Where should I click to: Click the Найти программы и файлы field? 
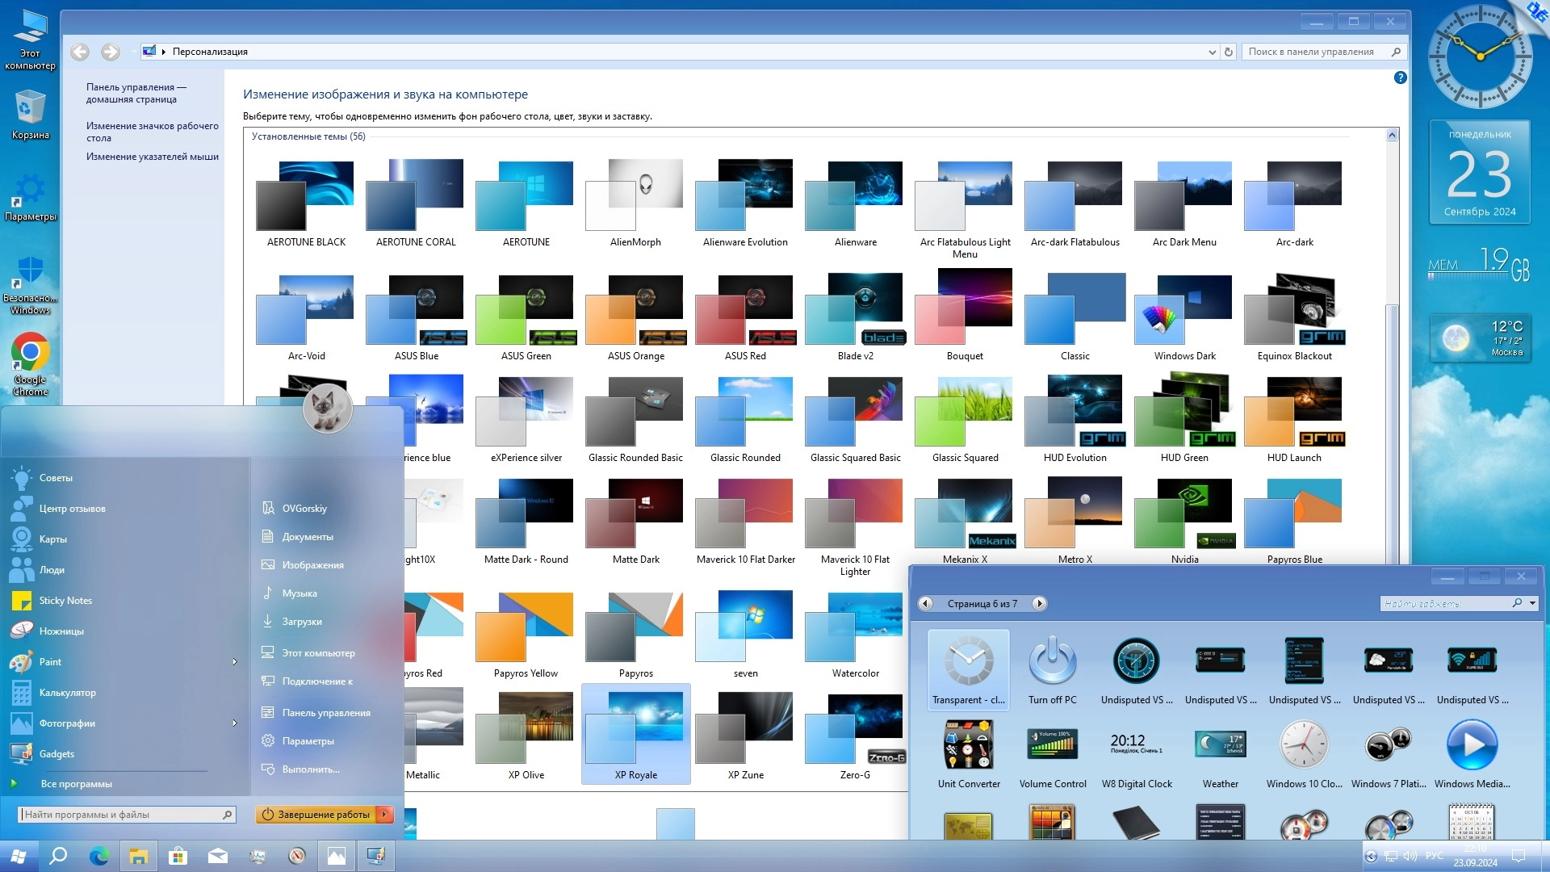[x=121, y=815]
